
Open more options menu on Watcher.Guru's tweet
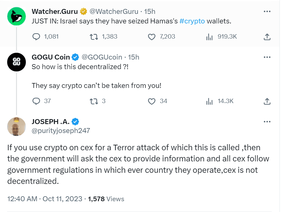pyautogui.click(x=267, y=11)
